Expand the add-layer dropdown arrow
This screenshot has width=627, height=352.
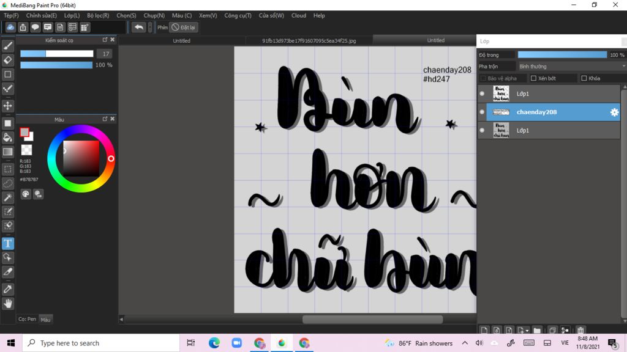[x=527, y=331]
